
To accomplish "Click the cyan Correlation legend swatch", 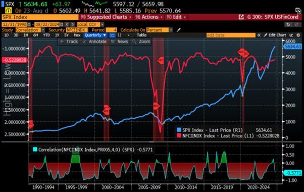I will point(35,150).
